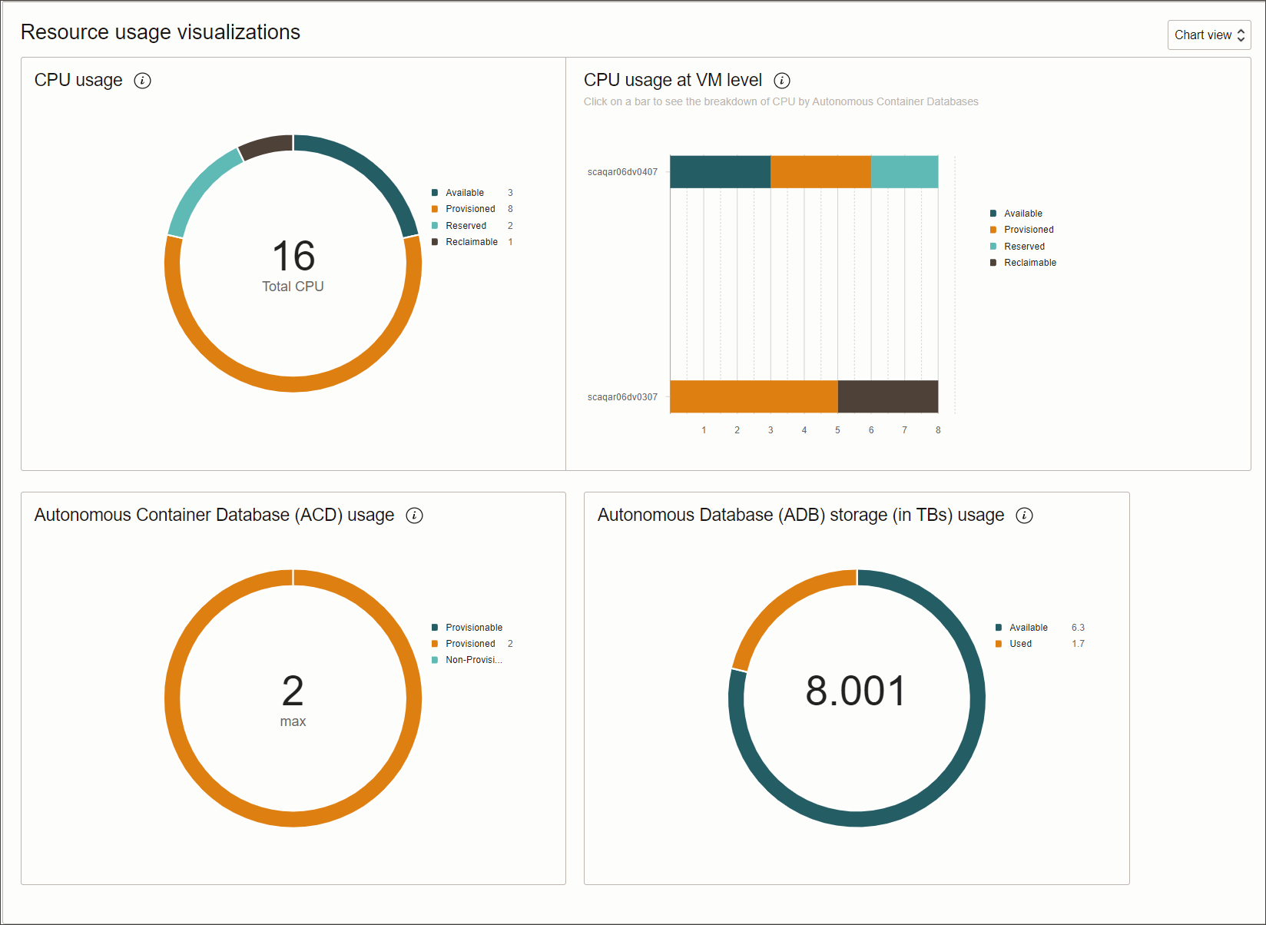Image resolution: width=1266 pixels, height=925 pixels.
Task: Click the ACD usage info icon
Action: click(x=415, y=516)
